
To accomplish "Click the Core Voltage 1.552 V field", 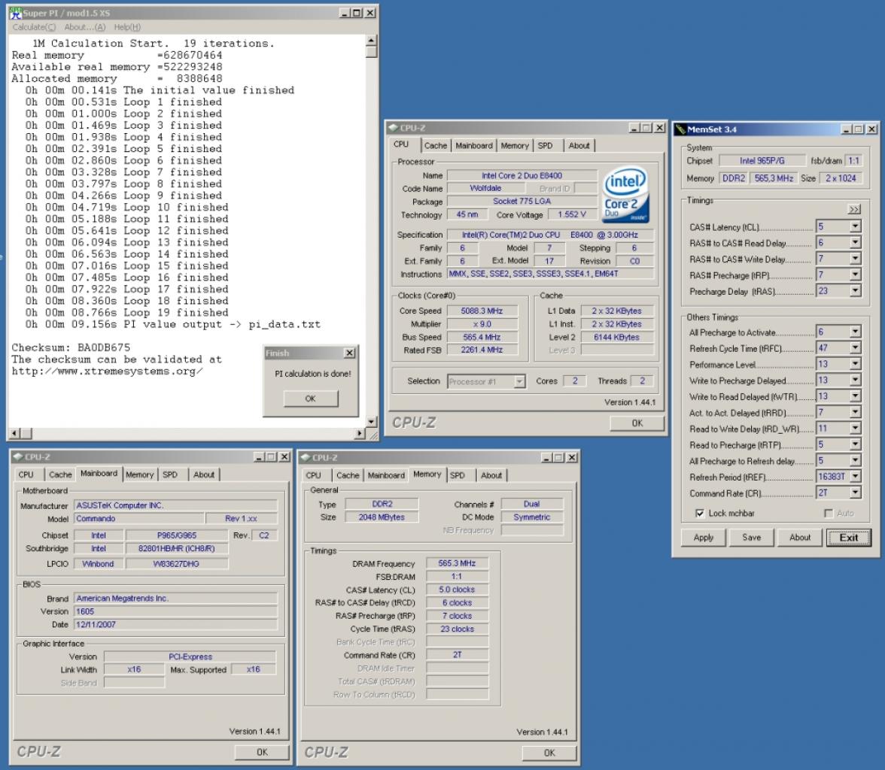I will coord(572,214).
